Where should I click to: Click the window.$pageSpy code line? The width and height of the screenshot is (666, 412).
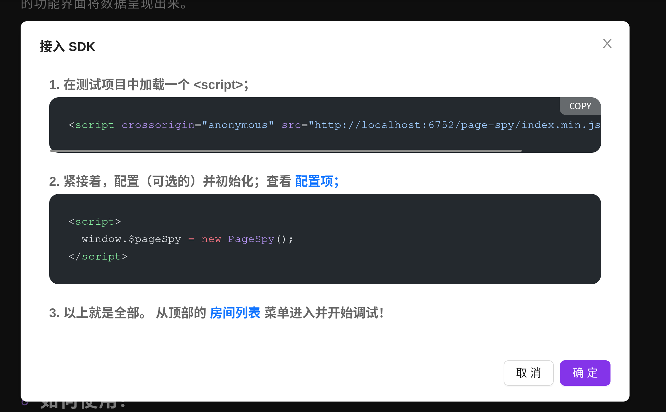(187, 239)
